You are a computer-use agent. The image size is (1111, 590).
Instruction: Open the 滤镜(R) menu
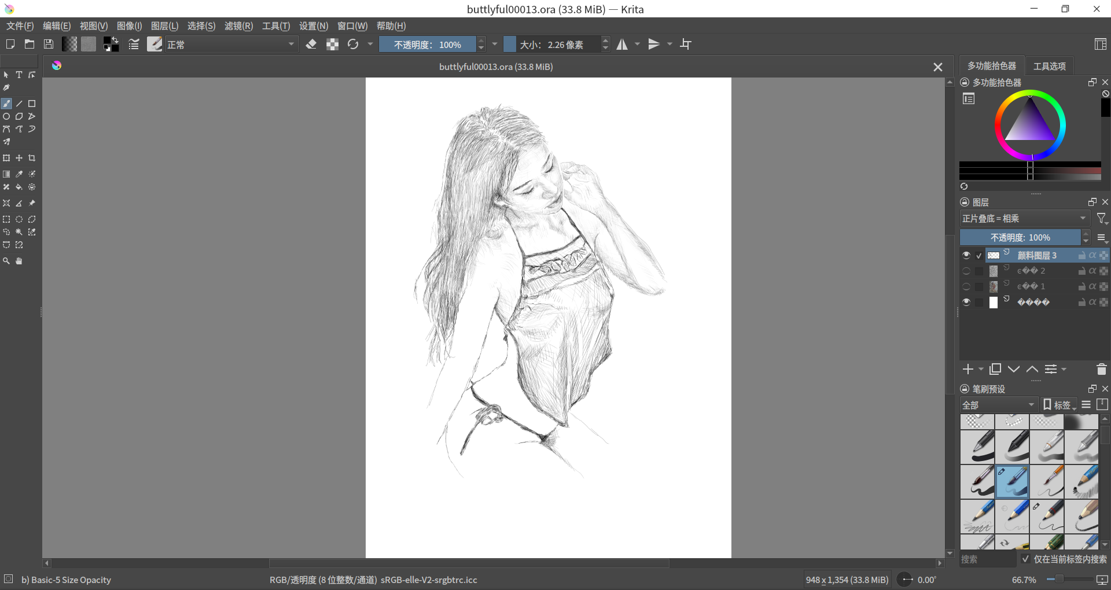(238, 25)
